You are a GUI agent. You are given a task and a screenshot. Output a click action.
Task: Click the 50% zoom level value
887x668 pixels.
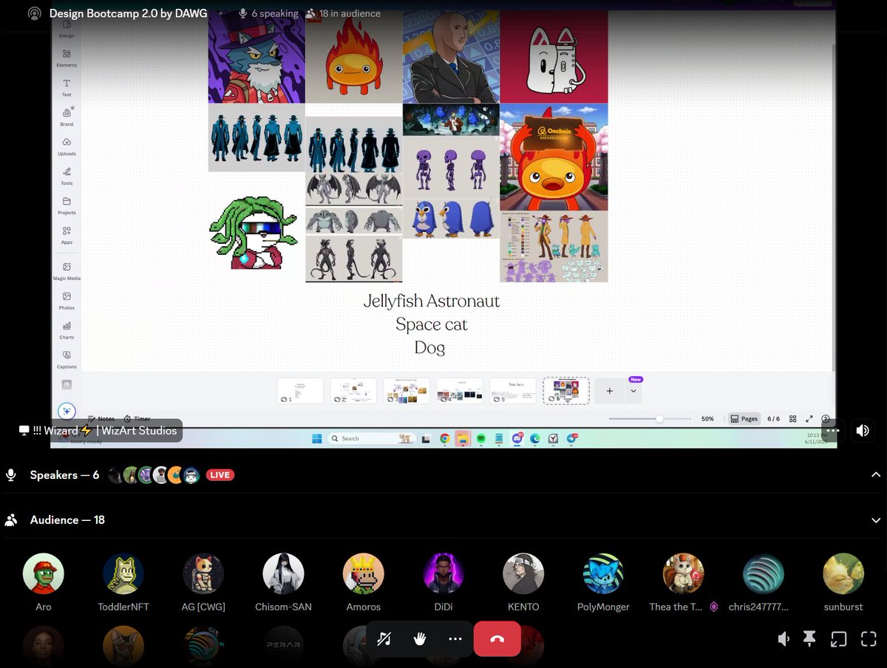click(707, 419)
